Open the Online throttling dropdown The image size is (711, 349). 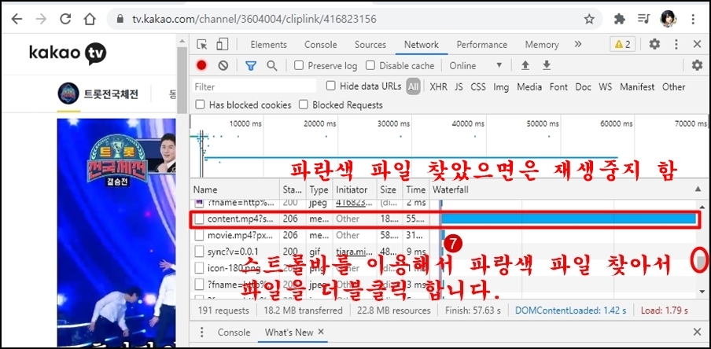pyautogui.click(x=476, y=66)
